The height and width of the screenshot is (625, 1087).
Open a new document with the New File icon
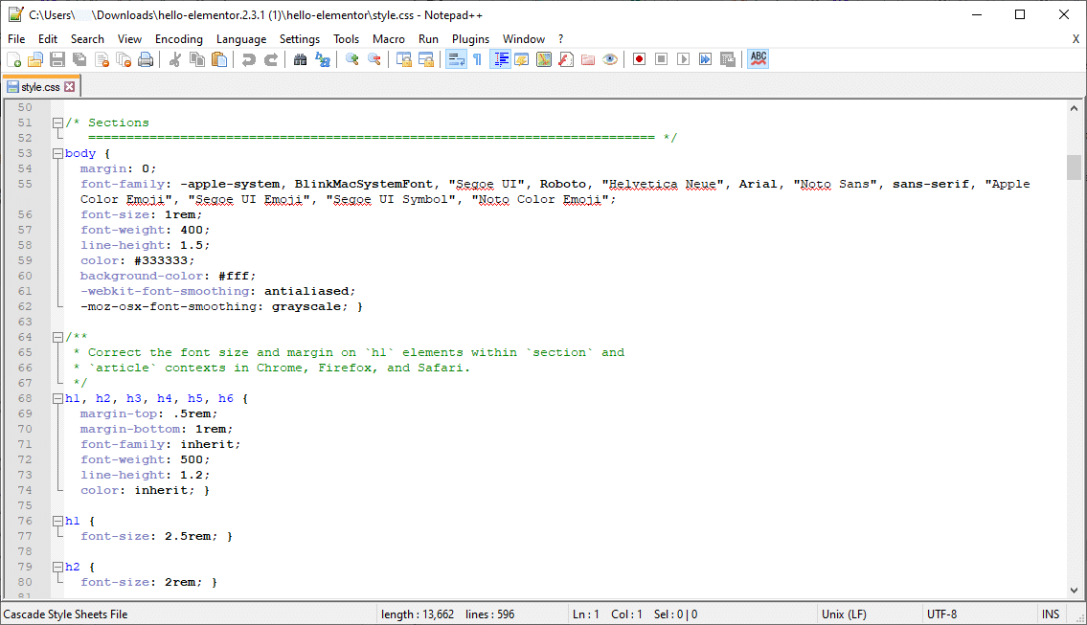coord(14,58)
